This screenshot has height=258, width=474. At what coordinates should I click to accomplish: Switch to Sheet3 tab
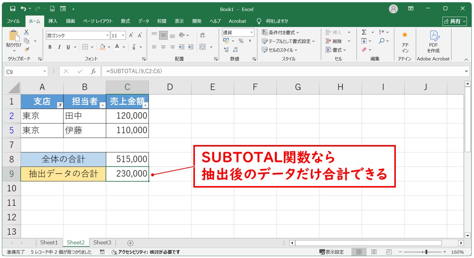(102, 243)
